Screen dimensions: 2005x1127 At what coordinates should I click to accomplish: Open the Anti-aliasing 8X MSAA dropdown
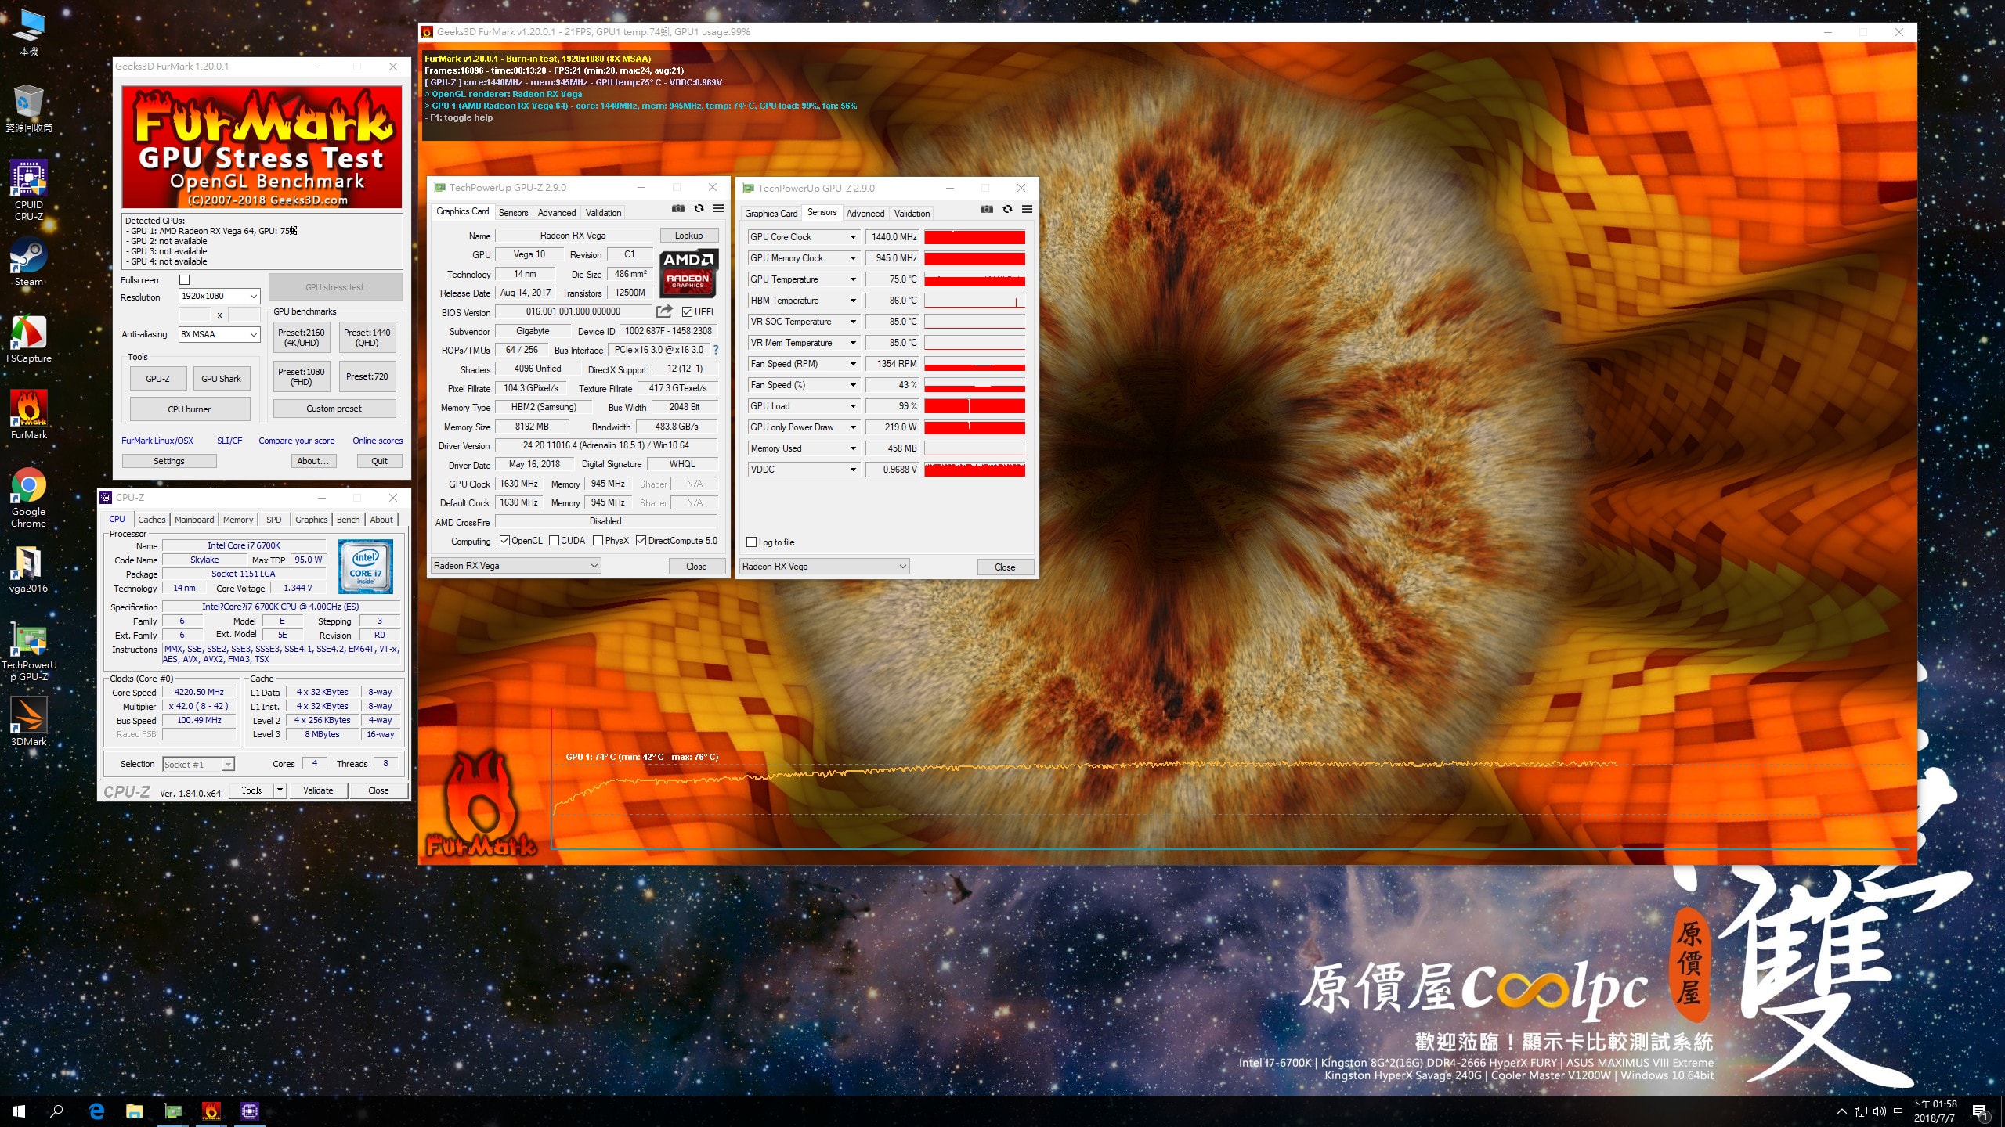coord(219,334)
